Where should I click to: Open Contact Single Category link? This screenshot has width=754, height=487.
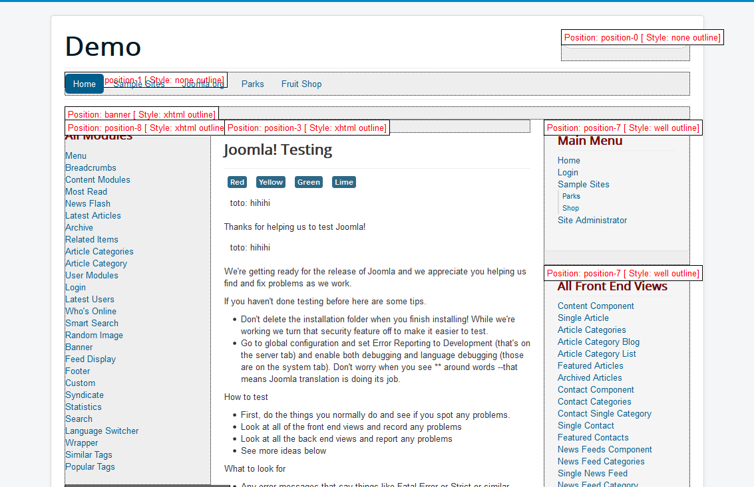coord(604,413)
